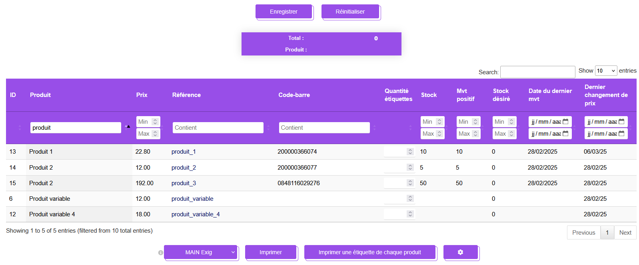Click the Référence Contient filter field
Viewport: 639px width, 265px height.
pos(218,128)
